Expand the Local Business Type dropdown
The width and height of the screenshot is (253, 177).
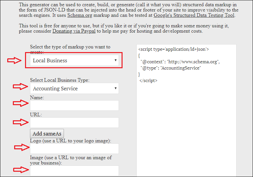click(x=74, y=88)
